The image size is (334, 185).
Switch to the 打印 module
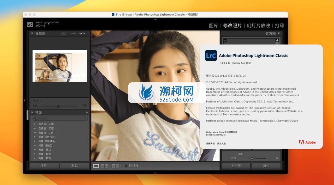pos(279,26)
